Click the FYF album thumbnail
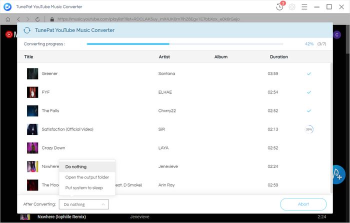 click(32, 92)
